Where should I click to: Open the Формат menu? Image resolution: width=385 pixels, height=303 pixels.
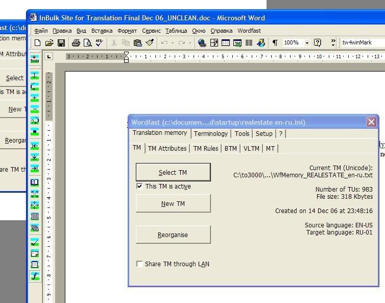coord(127,31)
